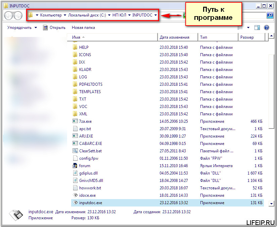Expand the dropdown arrow after НП ЮЛ
The image size is (277, 227).
click(129, 15)
